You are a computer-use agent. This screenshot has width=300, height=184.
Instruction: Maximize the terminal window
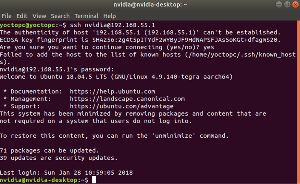tap(287, 4)
